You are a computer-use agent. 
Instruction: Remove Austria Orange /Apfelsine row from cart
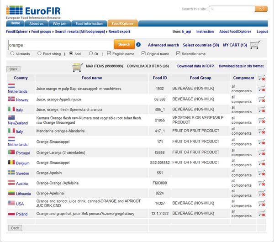pyautogui.click(x=262, y=183)
